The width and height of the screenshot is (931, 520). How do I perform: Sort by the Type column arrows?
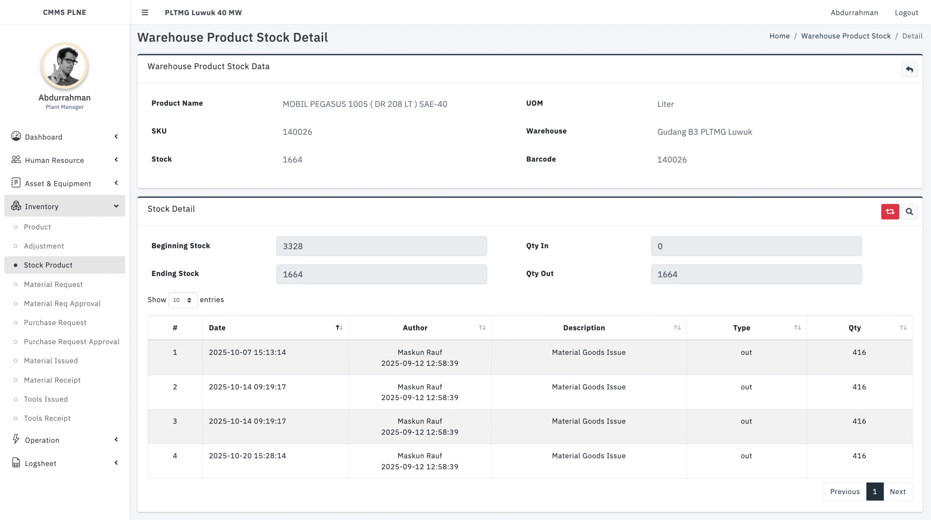pos(798,328)
